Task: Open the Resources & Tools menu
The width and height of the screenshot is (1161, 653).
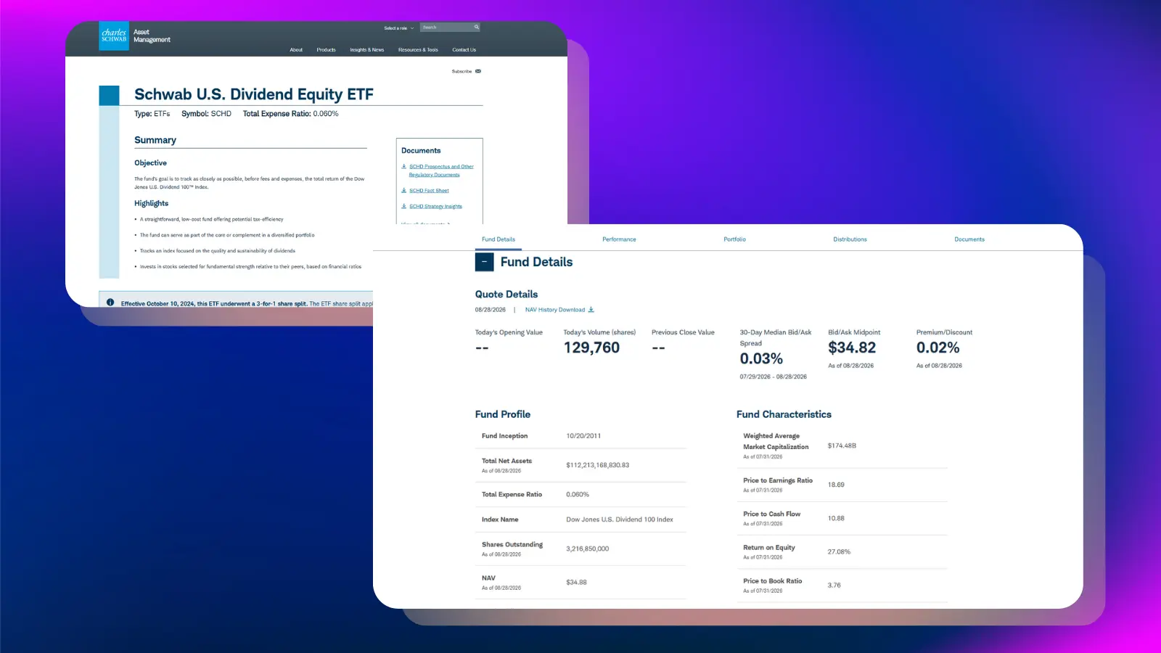Action: pos(418,50)
